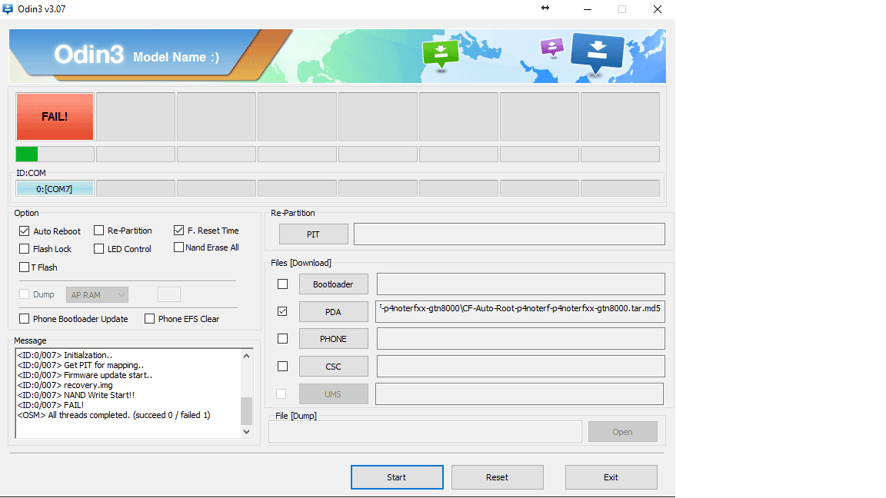Click the message log scroll down arrow
Screen dimensions: 886x498
(246, 432)
